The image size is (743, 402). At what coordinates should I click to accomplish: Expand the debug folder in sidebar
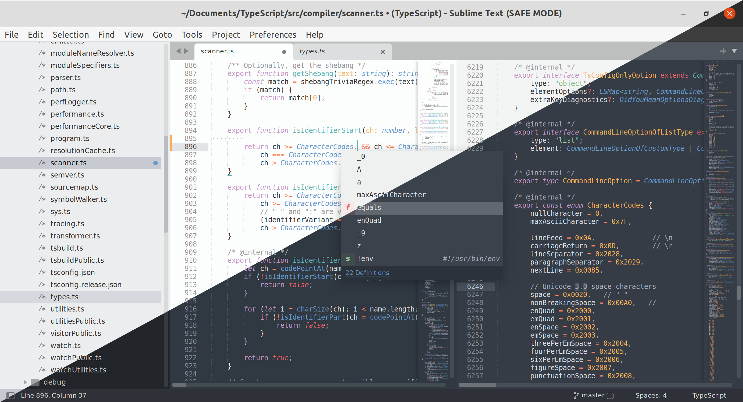pos(25,382)
